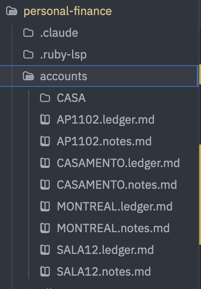Screen dimensions: 201x289
Task: Expand the CASA folder icon
Action: coord(45,98)
